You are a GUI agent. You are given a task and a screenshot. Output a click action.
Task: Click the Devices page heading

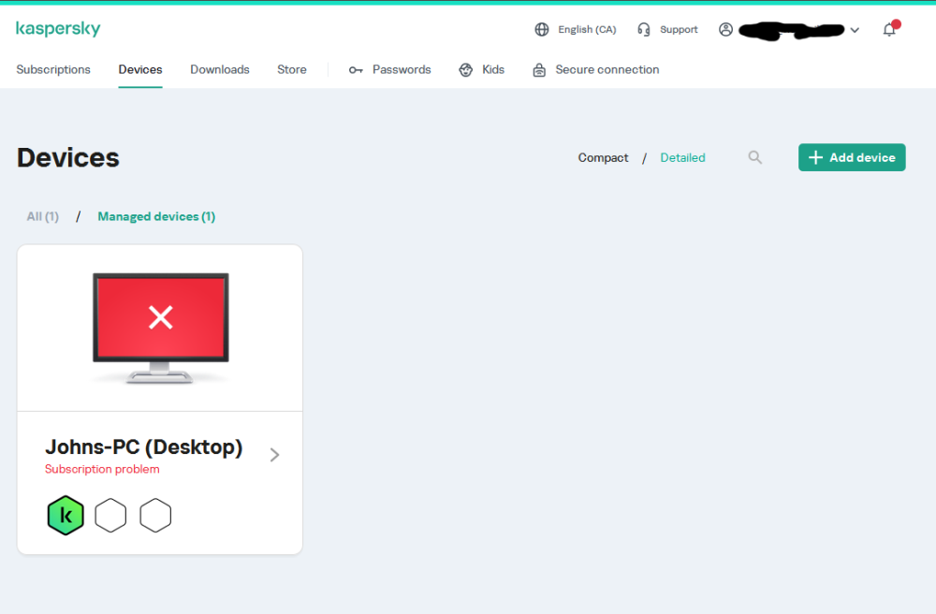pos(68,157)
